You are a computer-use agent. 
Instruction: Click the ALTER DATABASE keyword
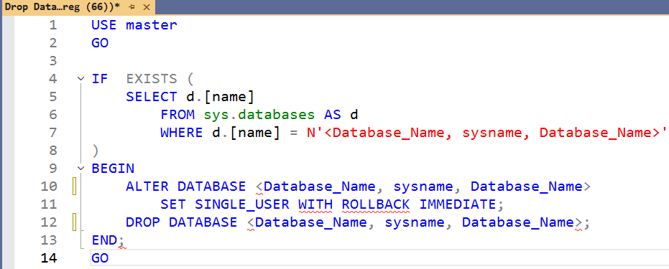185,187
